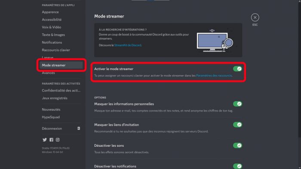Open the Paramètres des raccourcis link
Image resolution: width=301 pixels, height=169 pixels.
coord(214,75)
